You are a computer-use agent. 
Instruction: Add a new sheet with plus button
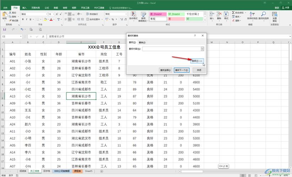pos(102,171)
